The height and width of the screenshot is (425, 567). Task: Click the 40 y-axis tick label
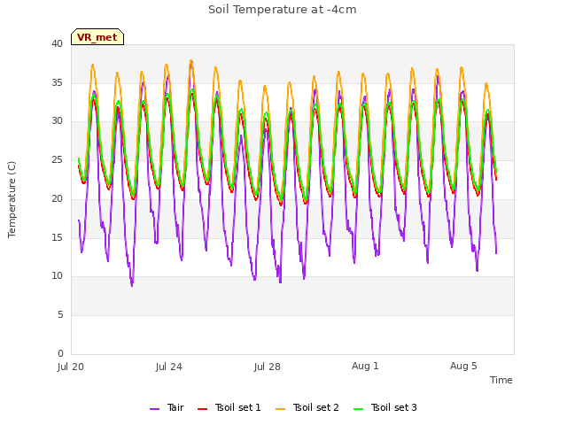[57, 44]
